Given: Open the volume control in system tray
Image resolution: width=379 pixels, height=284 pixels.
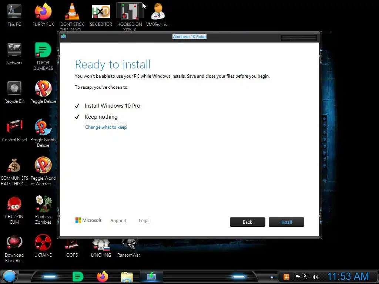Looking at the screenshot, I should coord(315,277).
